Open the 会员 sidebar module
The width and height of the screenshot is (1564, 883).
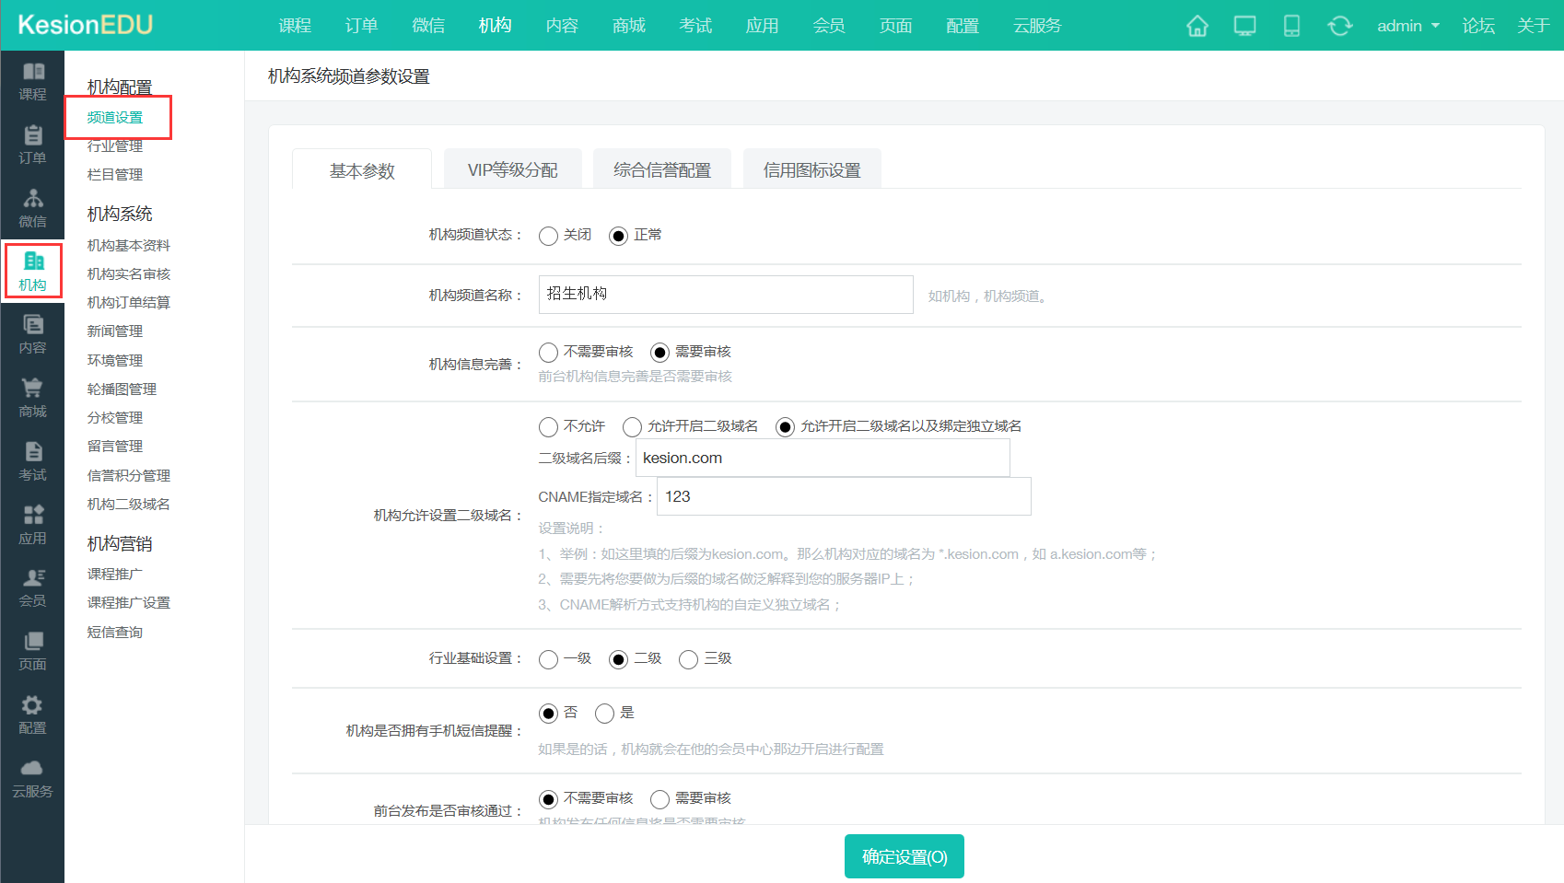pyautogui.click(x=33, y=587)
